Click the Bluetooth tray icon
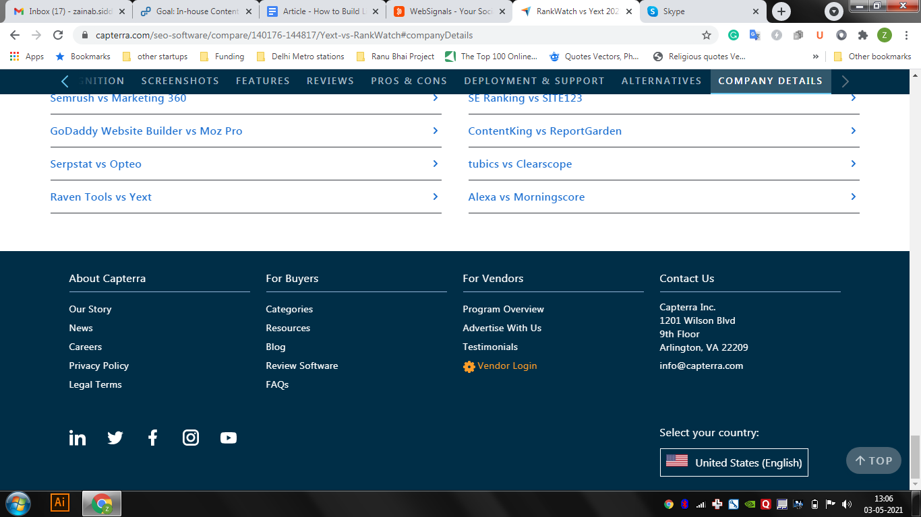The height and width of the screenshot is (517, 921). click(684, 504)
